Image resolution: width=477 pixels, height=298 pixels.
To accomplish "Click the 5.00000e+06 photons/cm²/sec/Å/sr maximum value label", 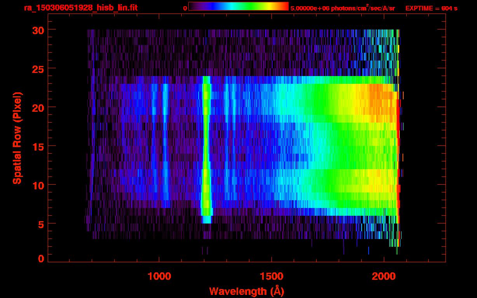I will click(342, 8).
